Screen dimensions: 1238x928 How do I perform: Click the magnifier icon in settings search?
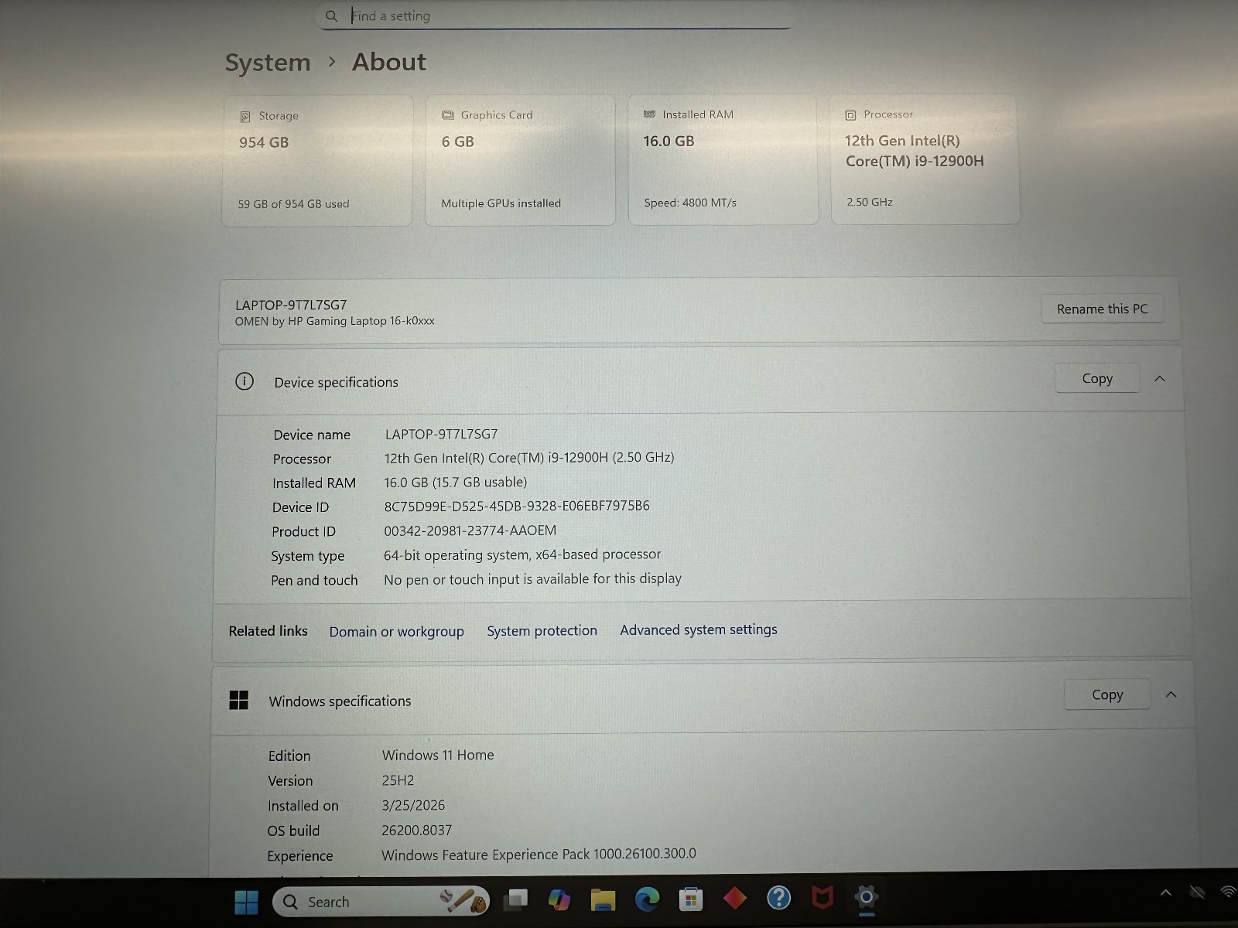pyautogui.click(x=331, y=15)
